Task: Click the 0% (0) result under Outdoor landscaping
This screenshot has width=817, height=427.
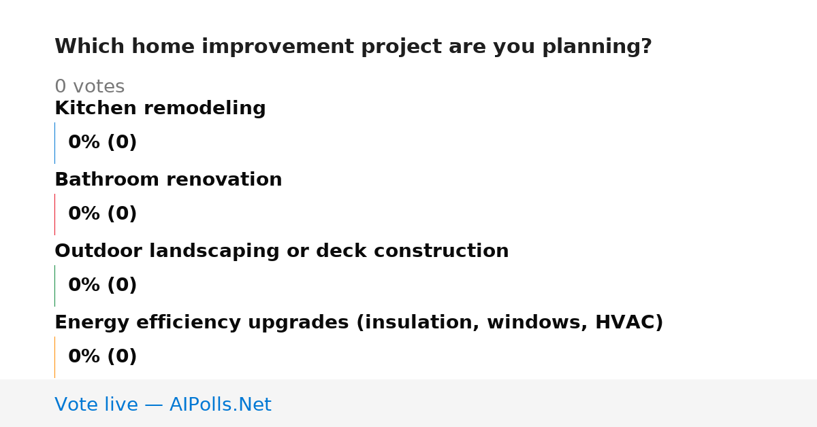Action: click(102, 286)
